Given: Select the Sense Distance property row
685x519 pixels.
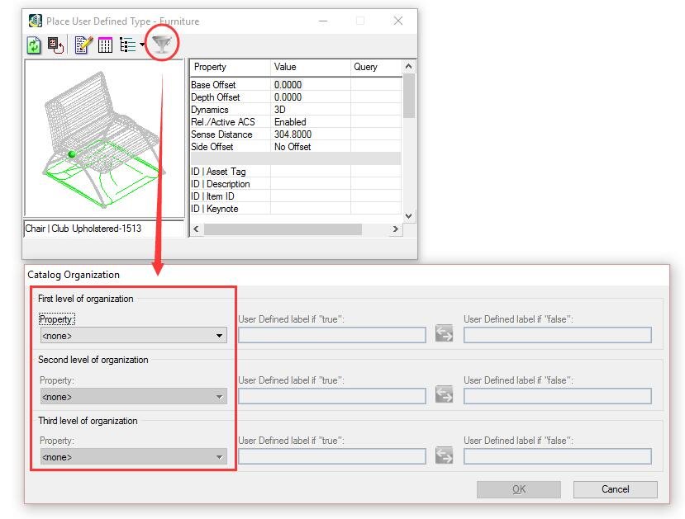Looking at the screenshot, I should [x=296, y=134].
